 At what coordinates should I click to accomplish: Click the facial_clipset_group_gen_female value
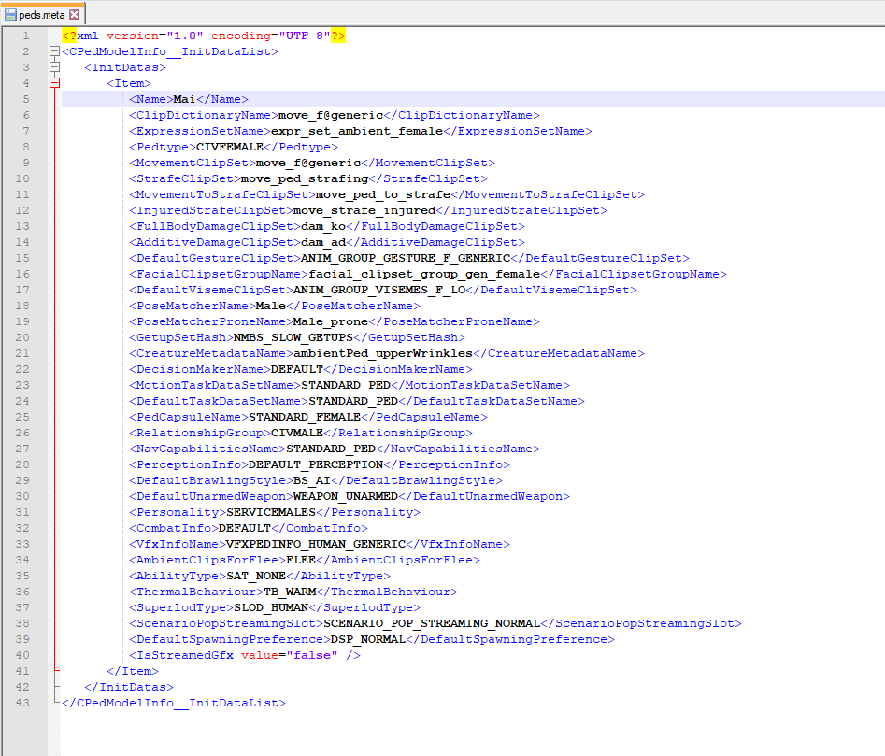pyautogui.click(x=424, y=274)
